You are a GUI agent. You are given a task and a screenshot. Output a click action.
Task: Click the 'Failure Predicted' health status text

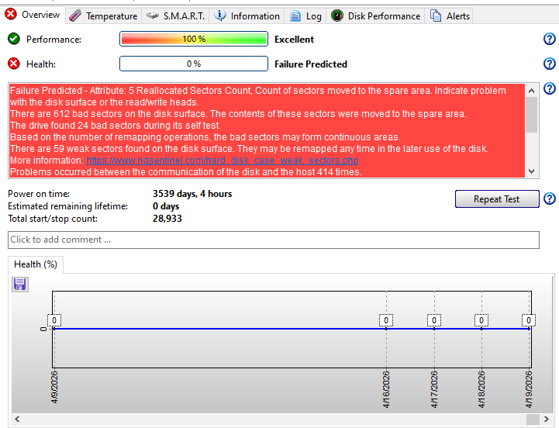coord(311,64)
